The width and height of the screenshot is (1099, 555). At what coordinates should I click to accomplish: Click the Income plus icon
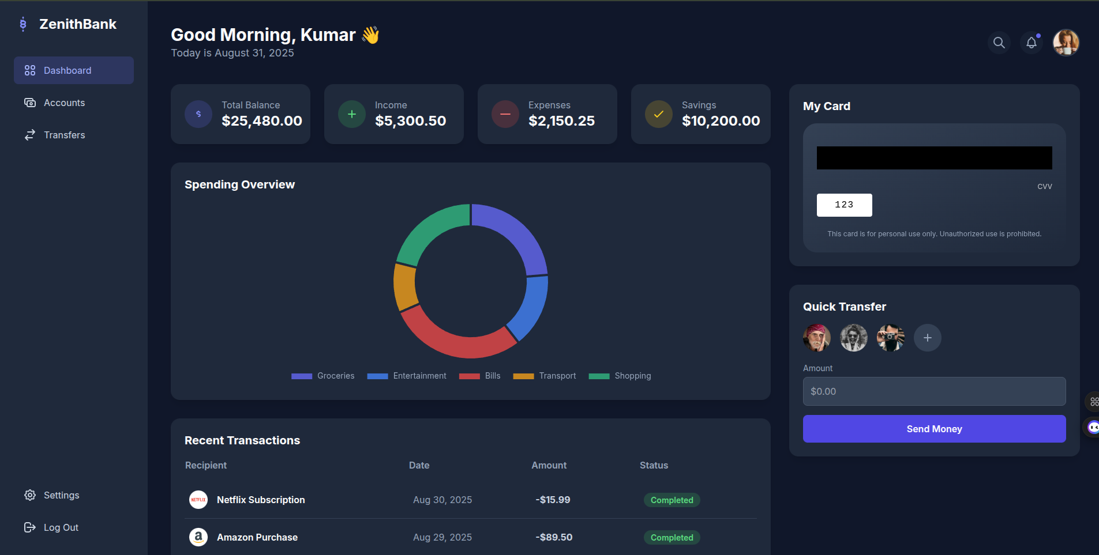click(352, 114)
